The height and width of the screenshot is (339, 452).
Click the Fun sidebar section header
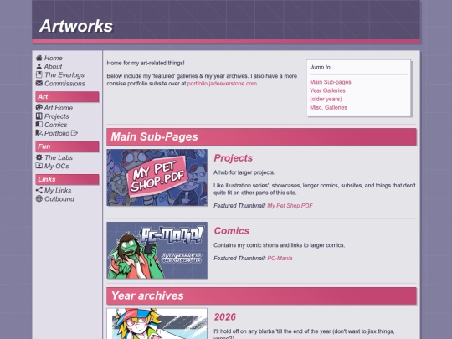pos(67,146)
